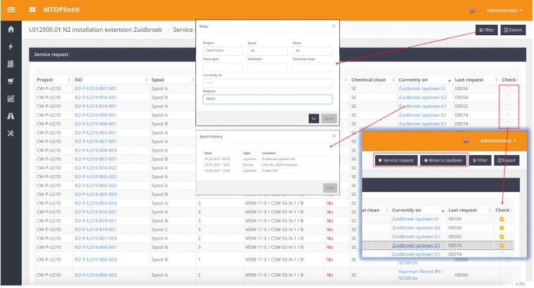Go to Home via sidebar house icon
The image size is (534, 288).
coord(10,29)
